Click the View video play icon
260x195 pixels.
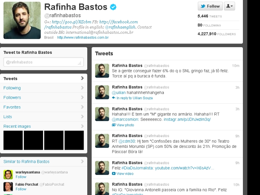[x=114, y=173]
